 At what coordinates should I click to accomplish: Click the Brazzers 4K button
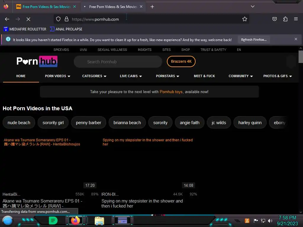(181, 61)
